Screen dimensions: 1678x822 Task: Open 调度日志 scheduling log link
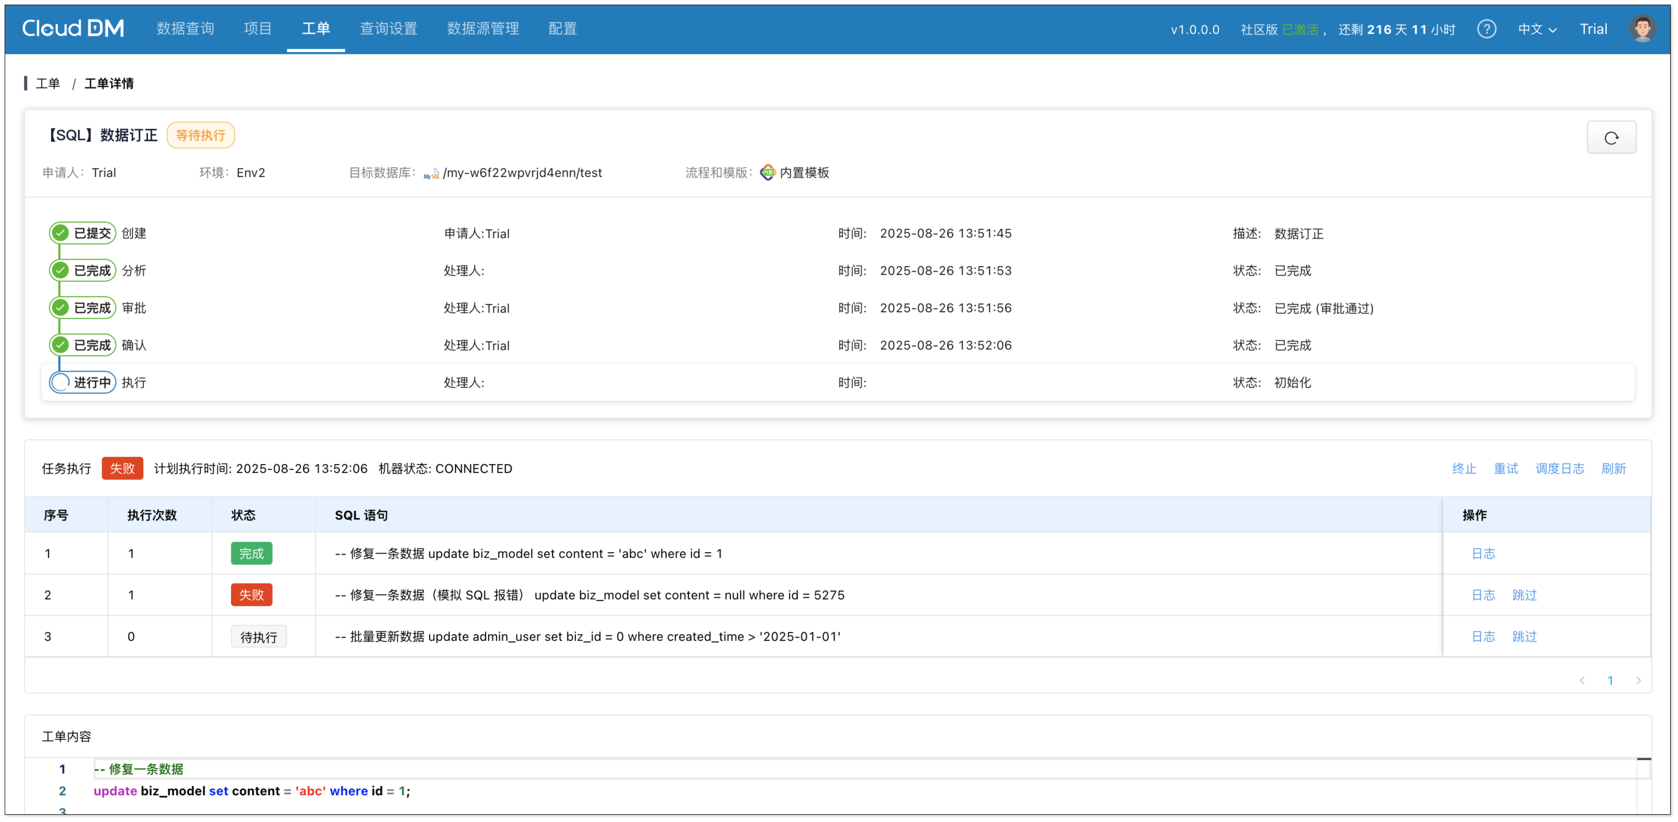point(1560,469)
